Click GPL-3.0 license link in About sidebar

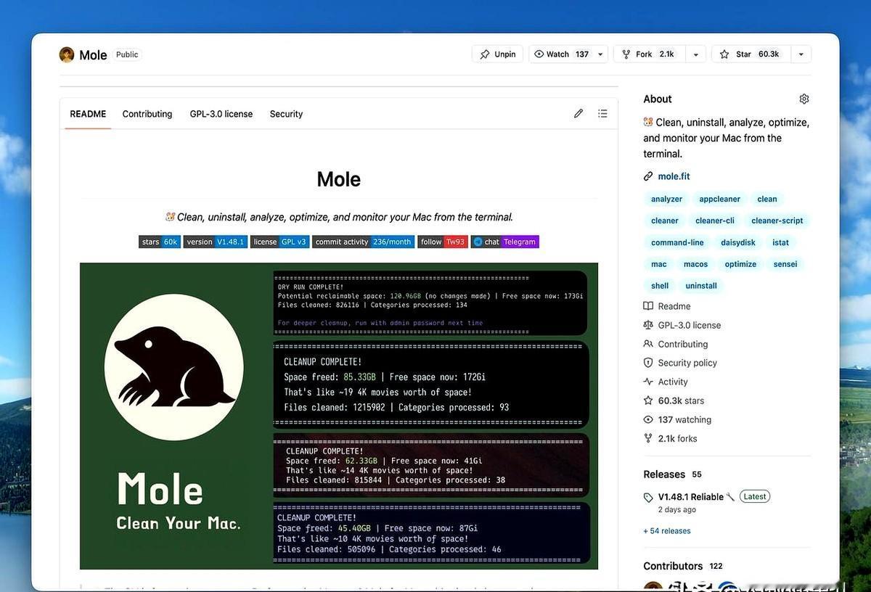[x=682, y=325]
